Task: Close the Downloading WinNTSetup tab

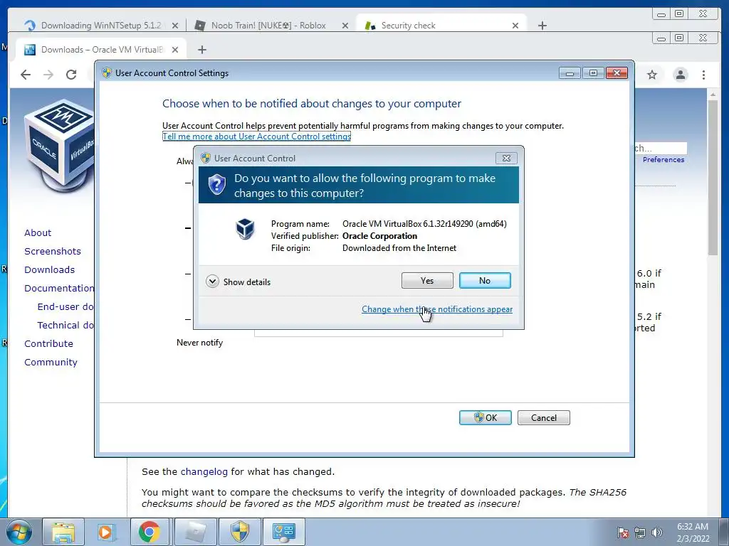Action: (175, 26)
